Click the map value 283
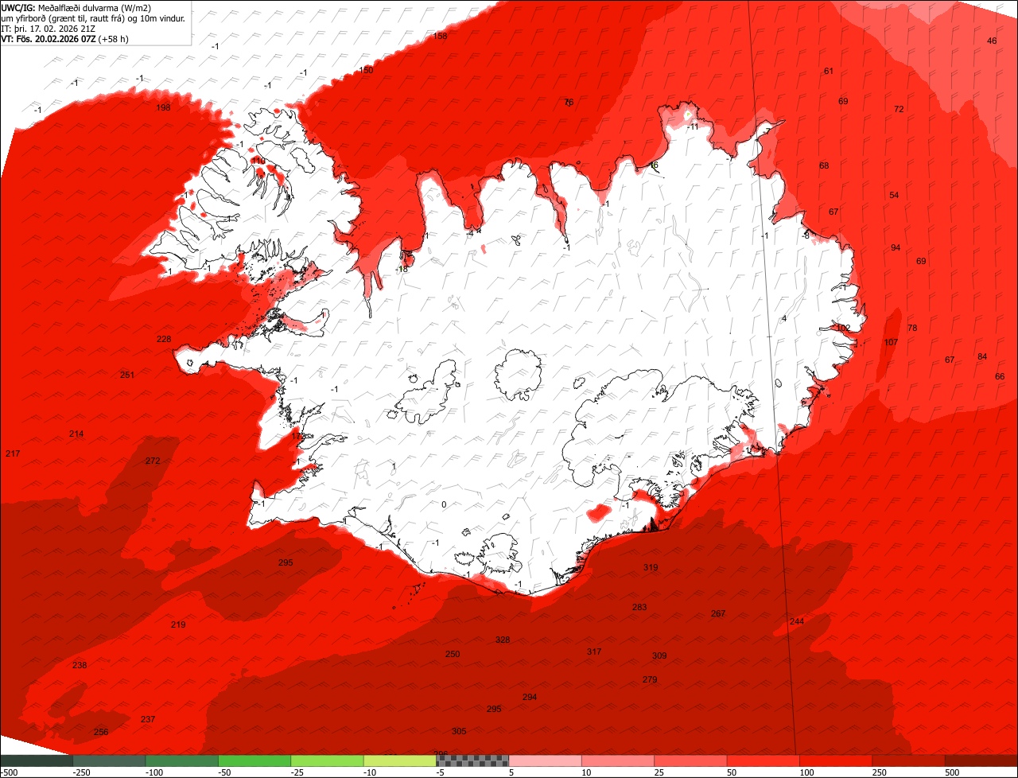 click(639, 607)
